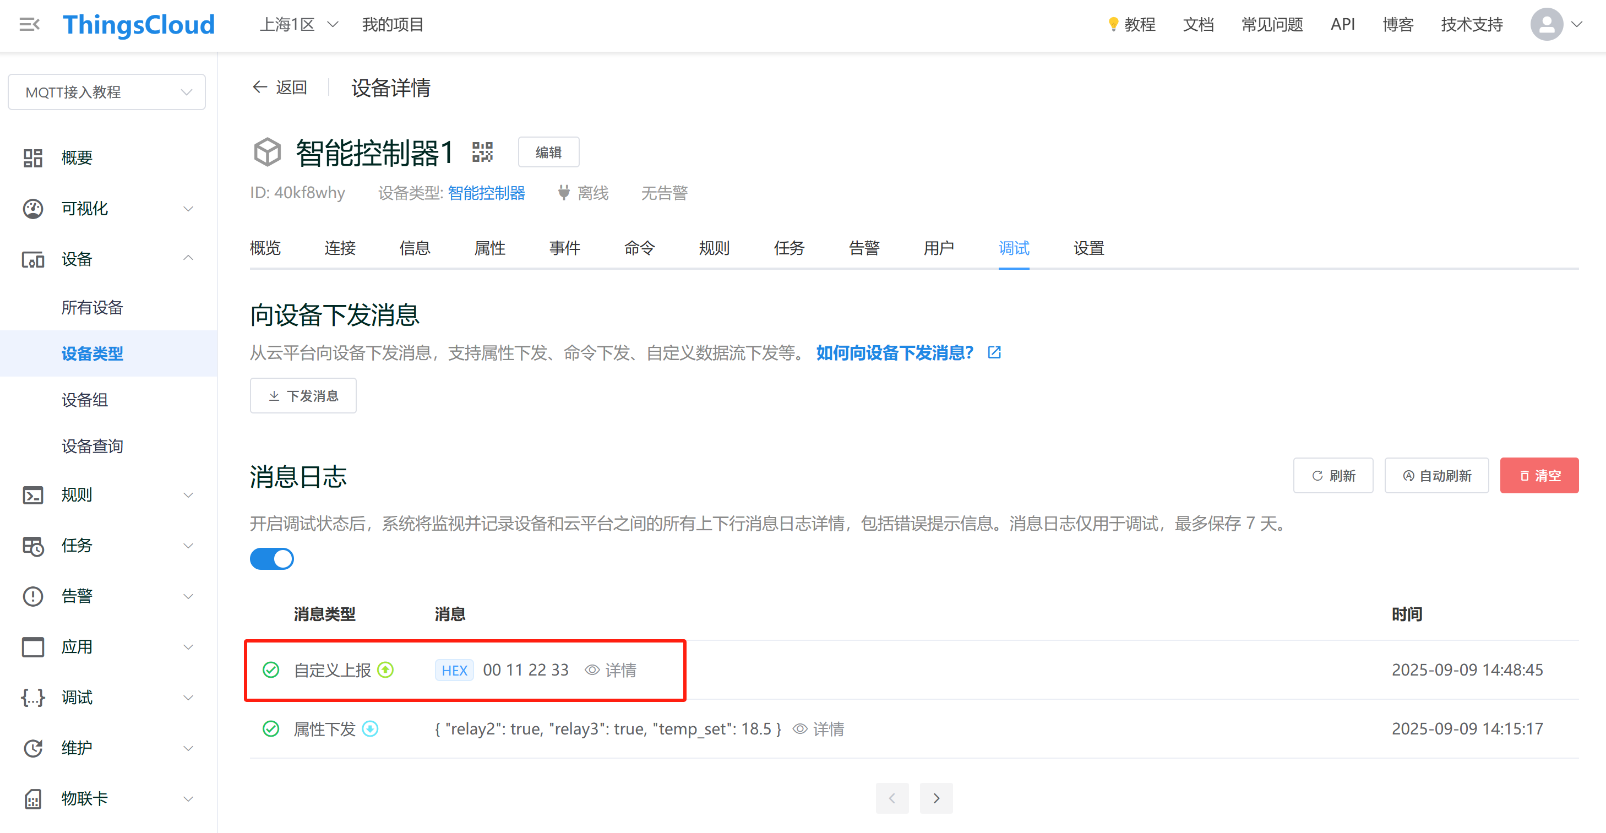Click the green upload icon beside 自定义上报
1606x833 pixels.
[386, 670]
